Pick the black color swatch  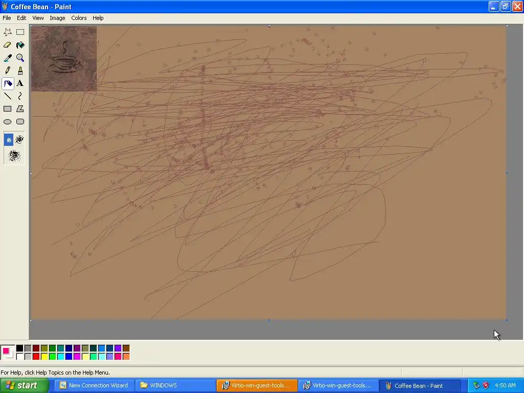(x=20, y=348)
